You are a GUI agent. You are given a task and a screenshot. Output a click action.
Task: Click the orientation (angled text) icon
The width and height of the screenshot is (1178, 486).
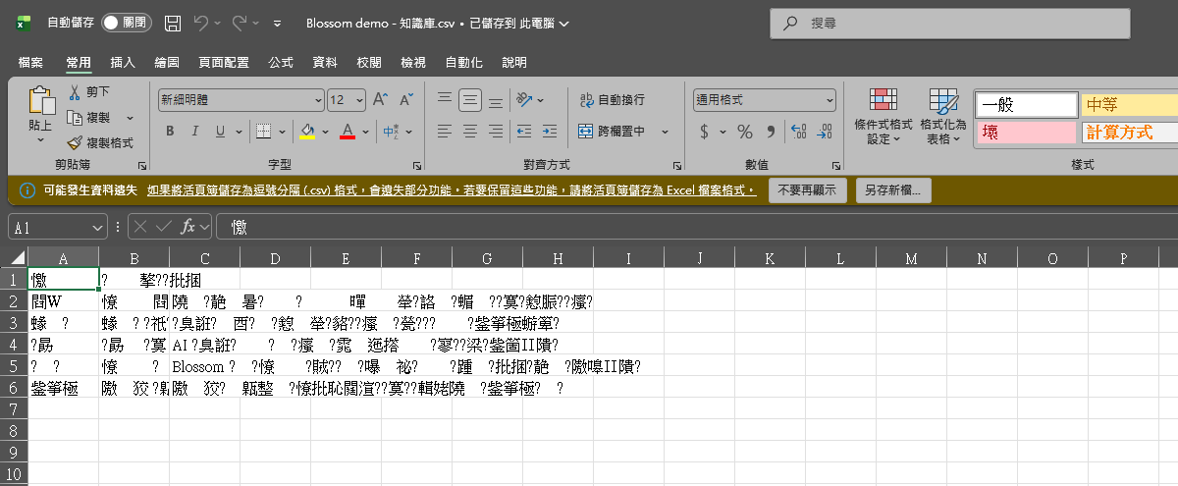pos(525,99)
